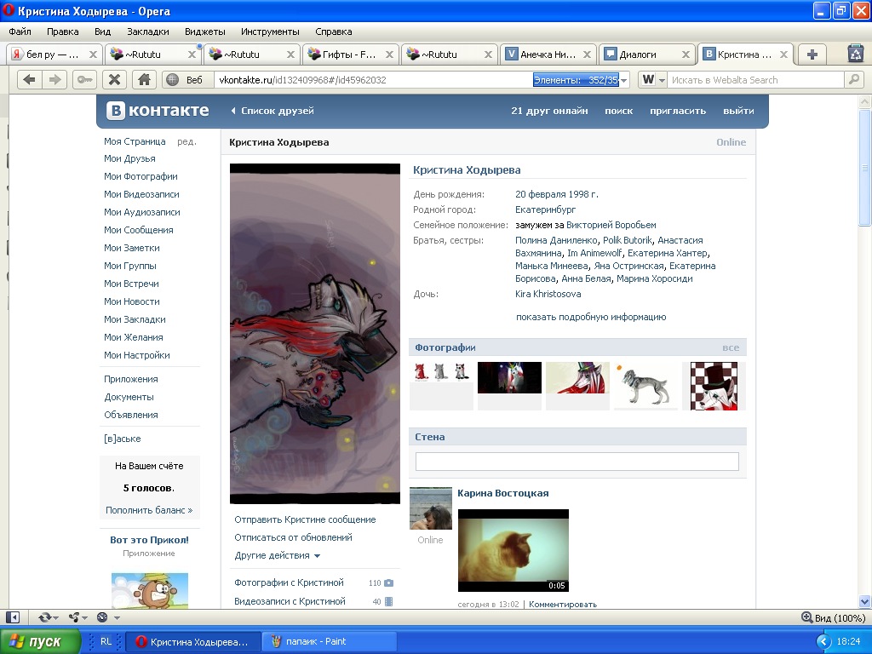Image resolution: width=872 pixels, height=654 pixels.
Task: Click the forward navigation arrow
Action: tap(55, 80)
